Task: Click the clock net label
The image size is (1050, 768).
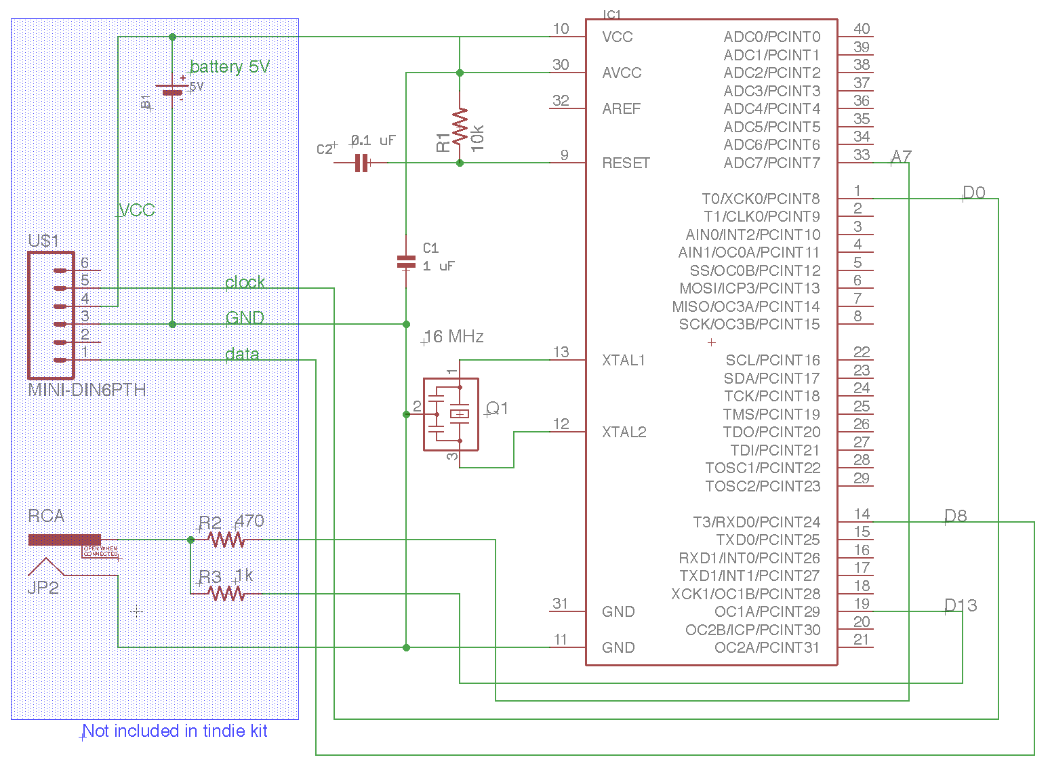Action: coord(245,282)
